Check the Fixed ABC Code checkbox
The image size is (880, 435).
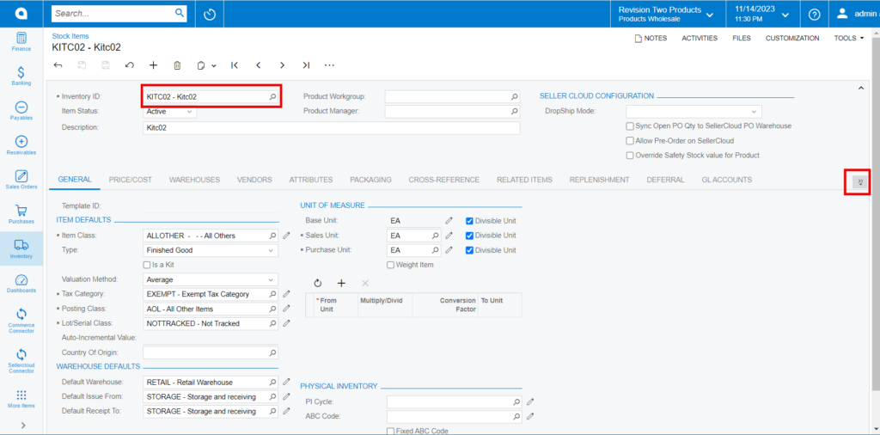(x=391, y=431)
